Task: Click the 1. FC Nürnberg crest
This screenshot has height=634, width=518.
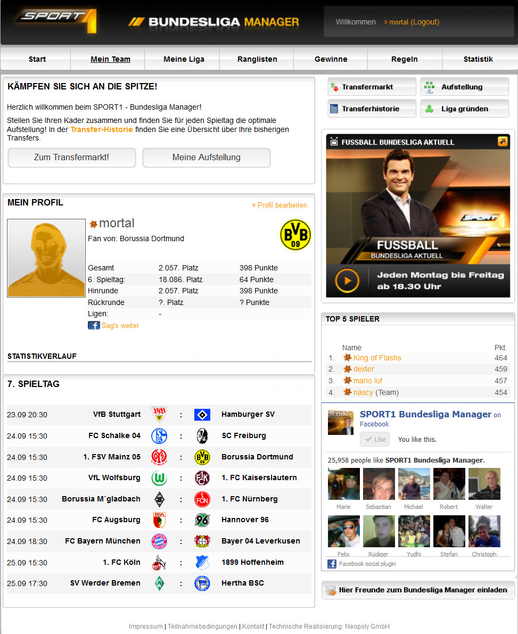Action: click(x=202, y=499)
